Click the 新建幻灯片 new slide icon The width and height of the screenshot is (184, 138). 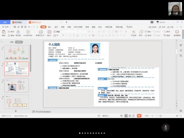tap(40, 32)
